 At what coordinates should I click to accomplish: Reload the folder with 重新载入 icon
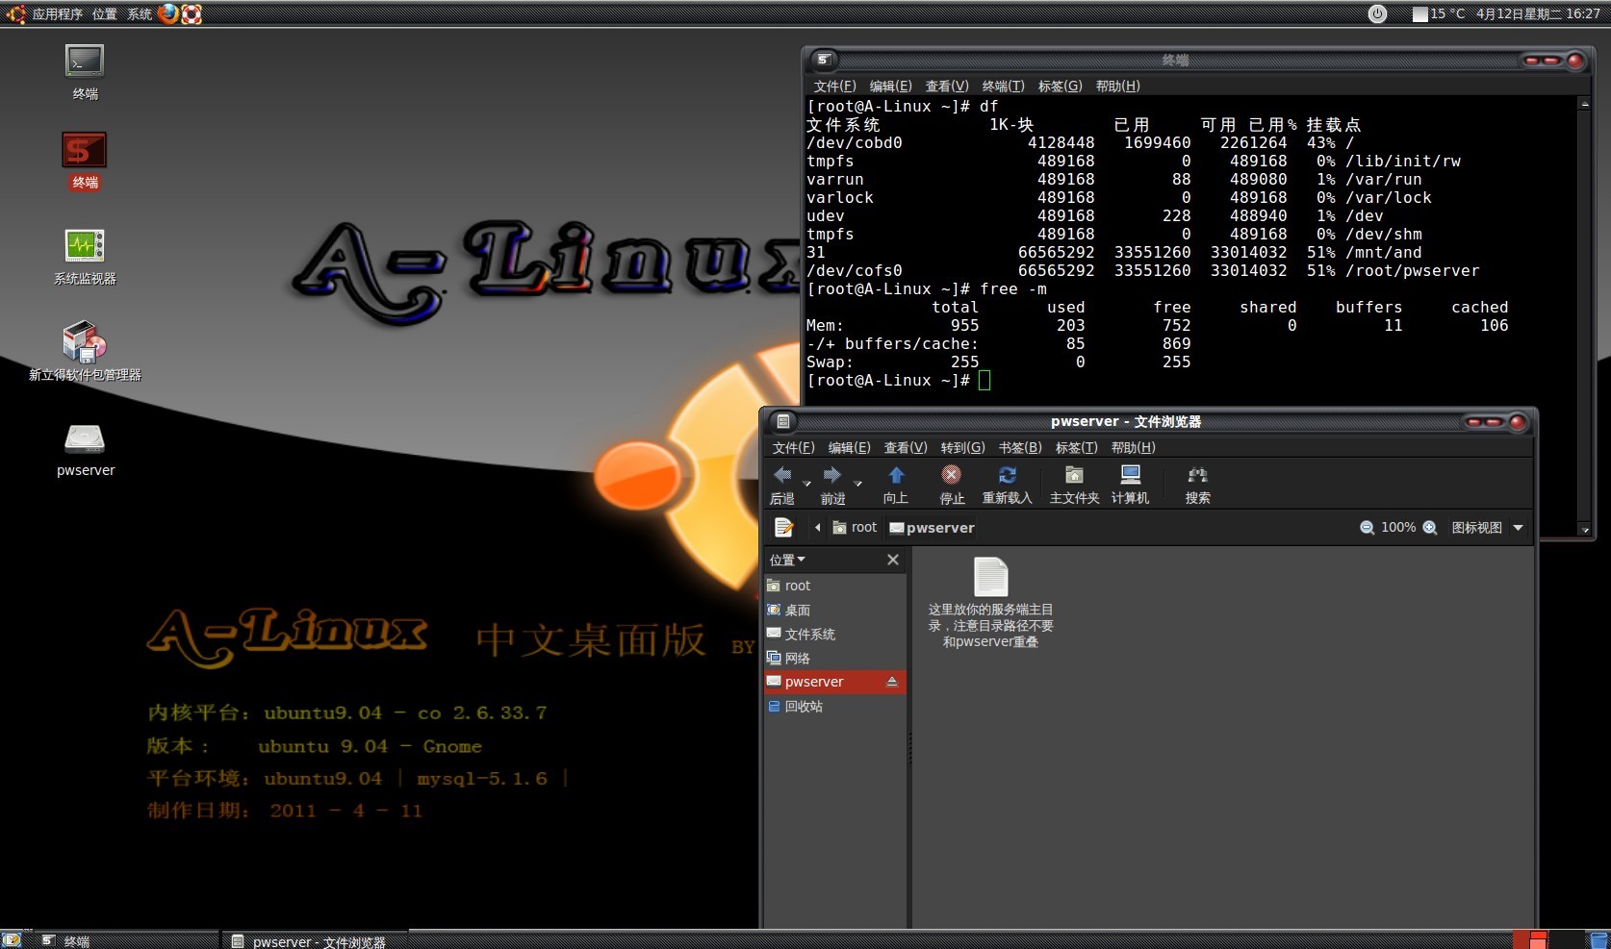1007,476
